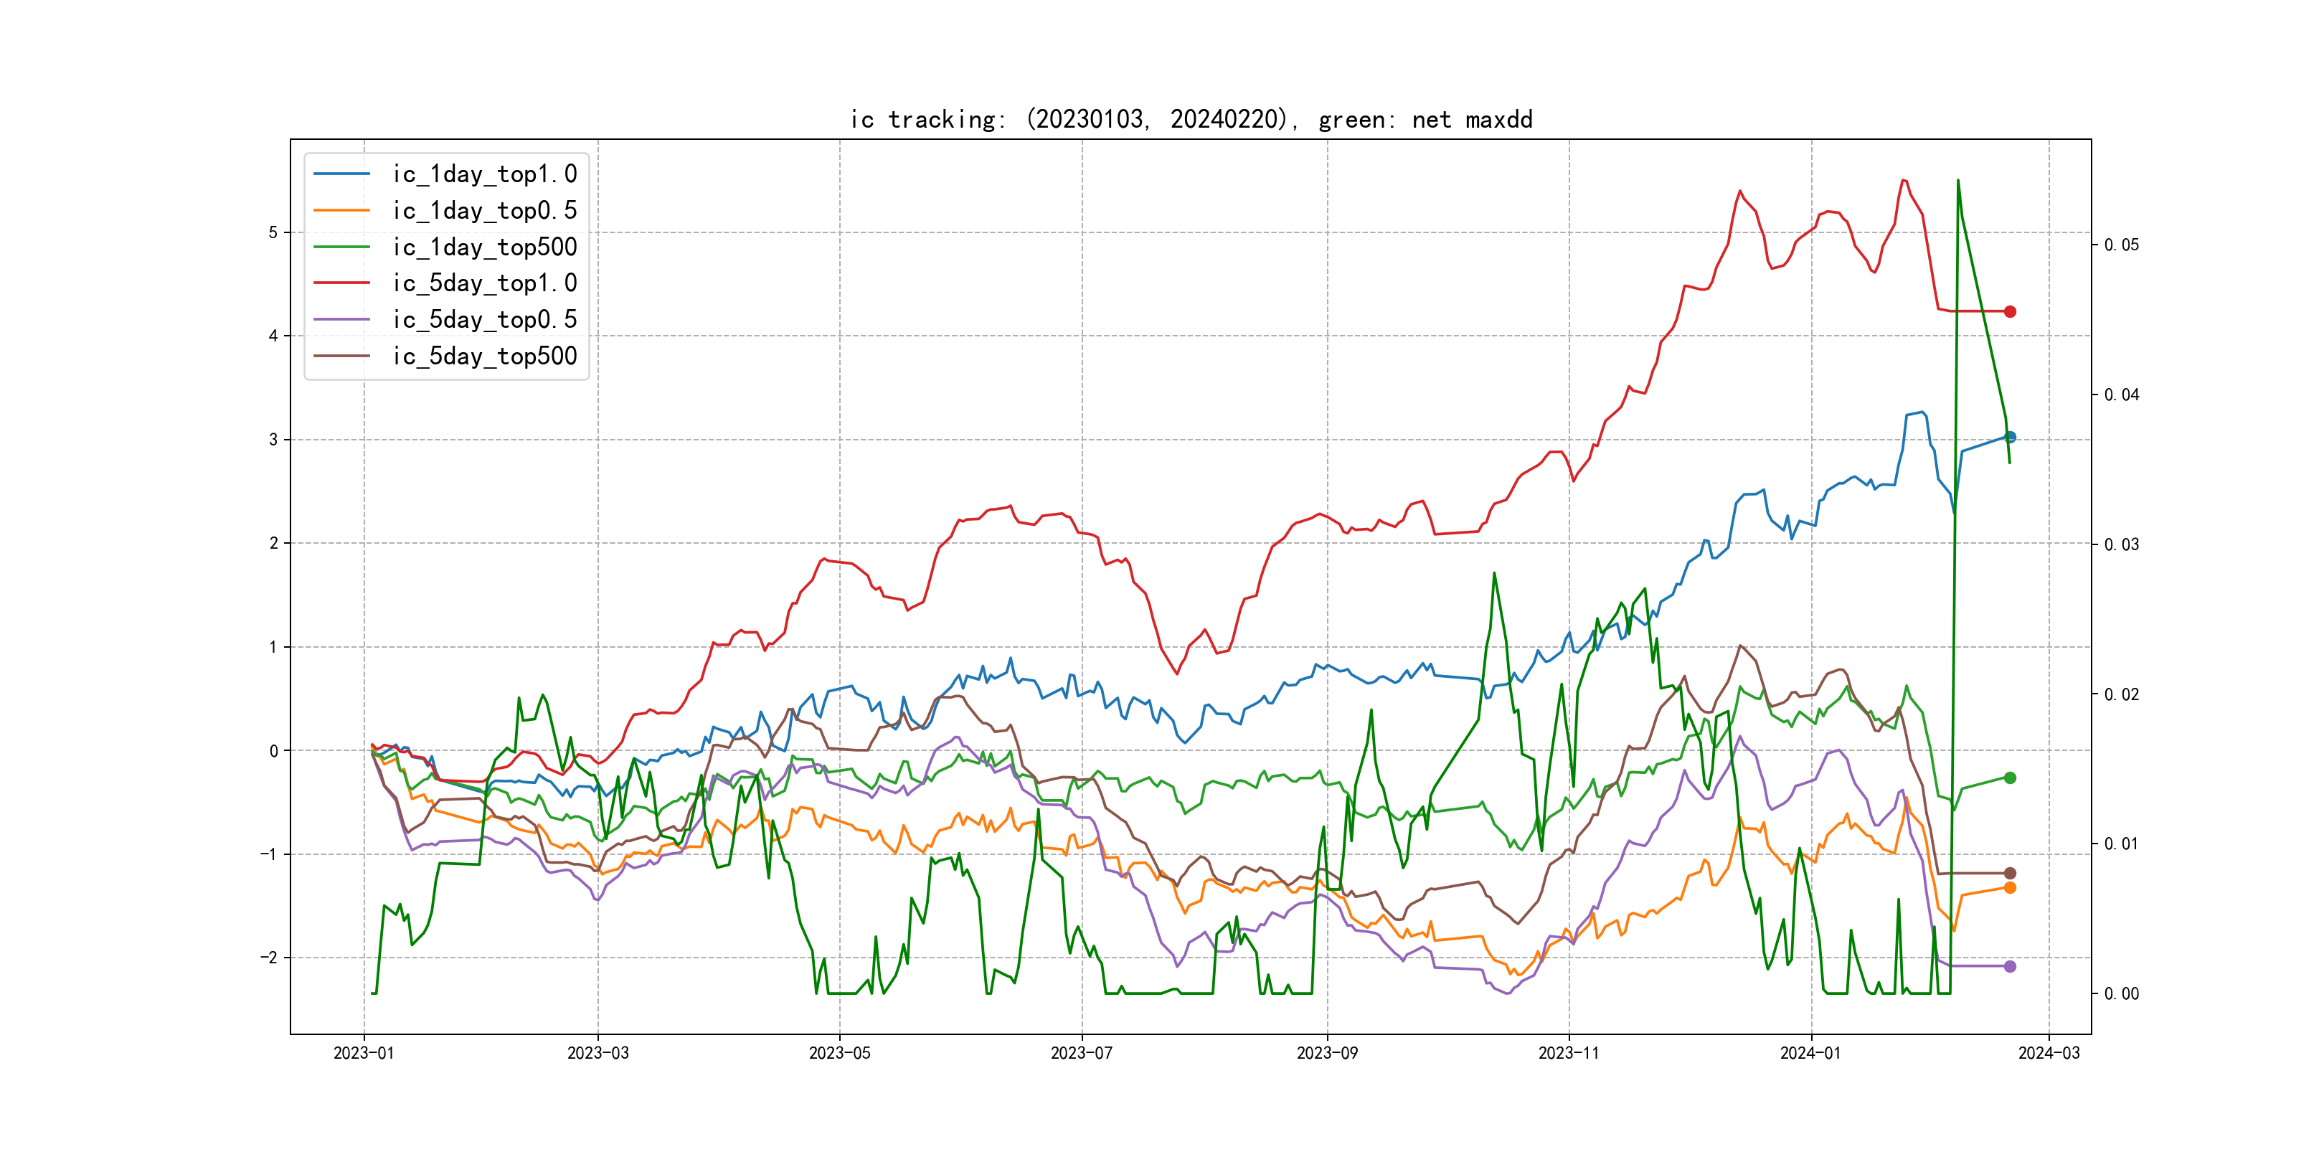Click the red endpoint marker dot
Viewport: 2324px width, 1162px height.
2010,311
